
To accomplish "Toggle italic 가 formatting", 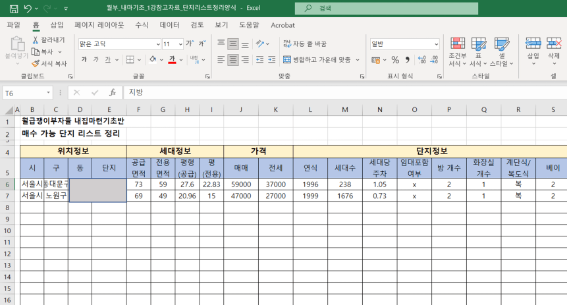I will tap(96, 60).
